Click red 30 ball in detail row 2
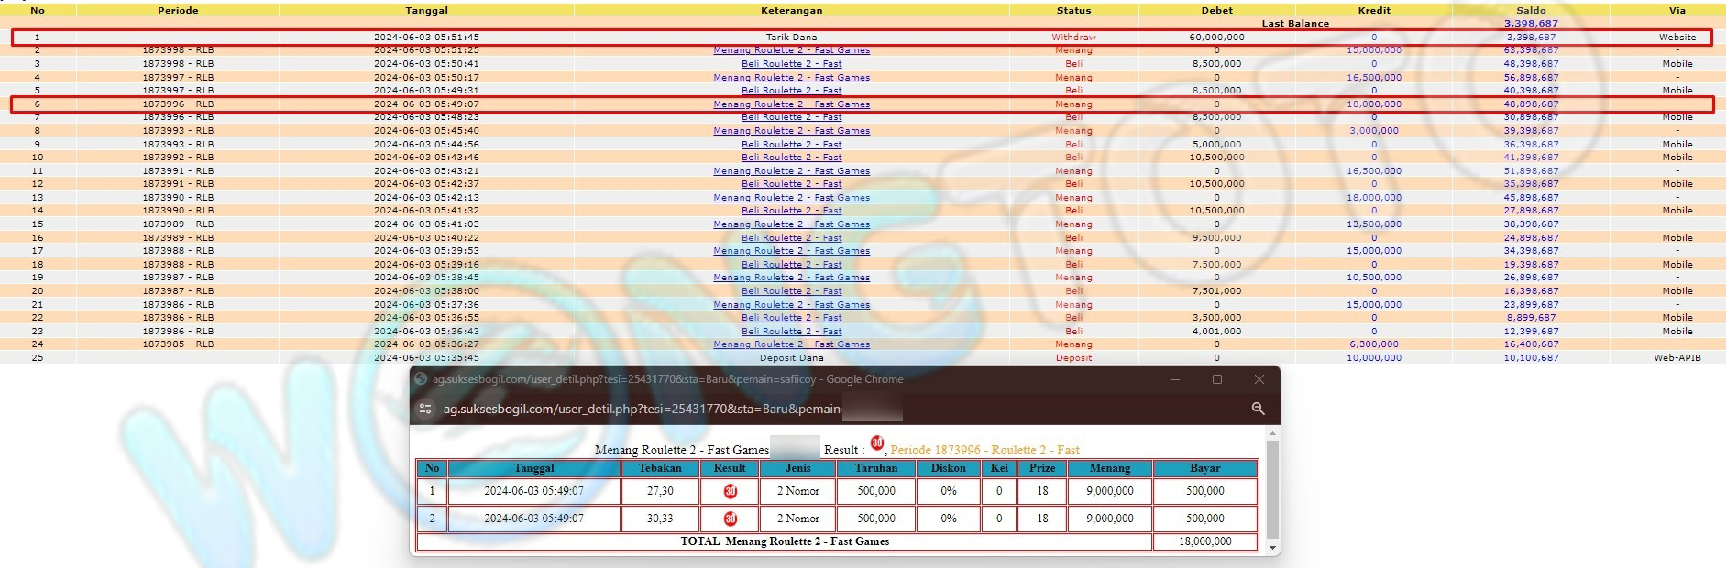 pos(730,519)
